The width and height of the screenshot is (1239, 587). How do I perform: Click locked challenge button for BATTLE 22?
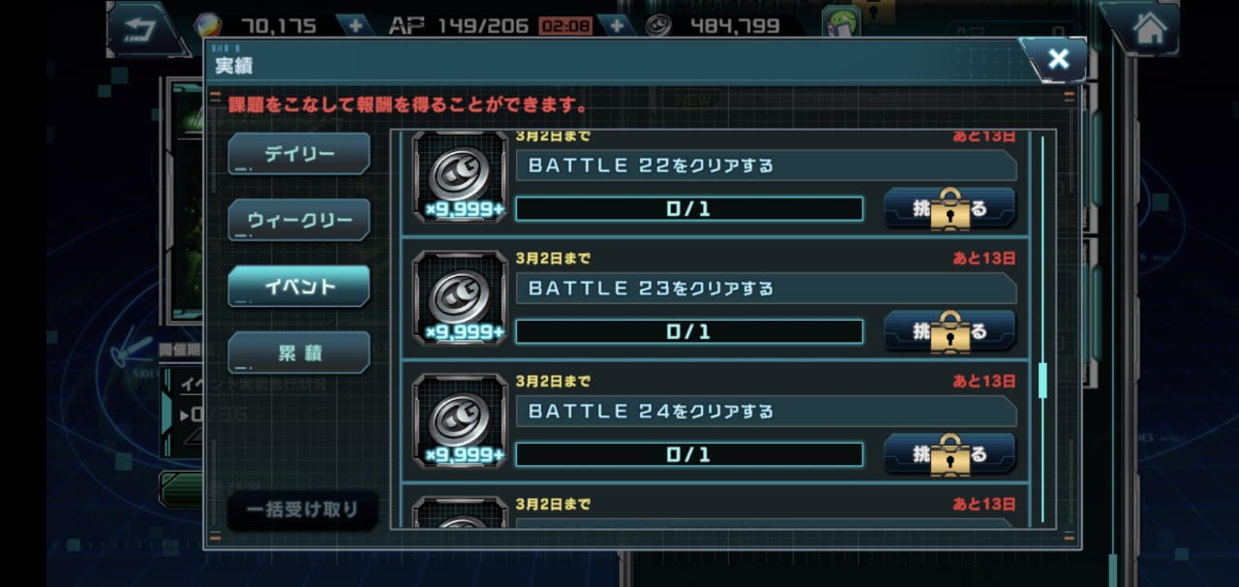point(950,208)
